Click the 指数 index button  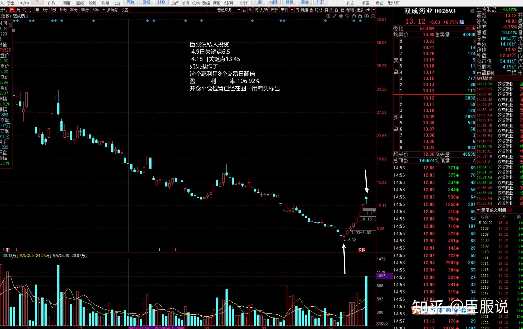click(x=274, y=2)
